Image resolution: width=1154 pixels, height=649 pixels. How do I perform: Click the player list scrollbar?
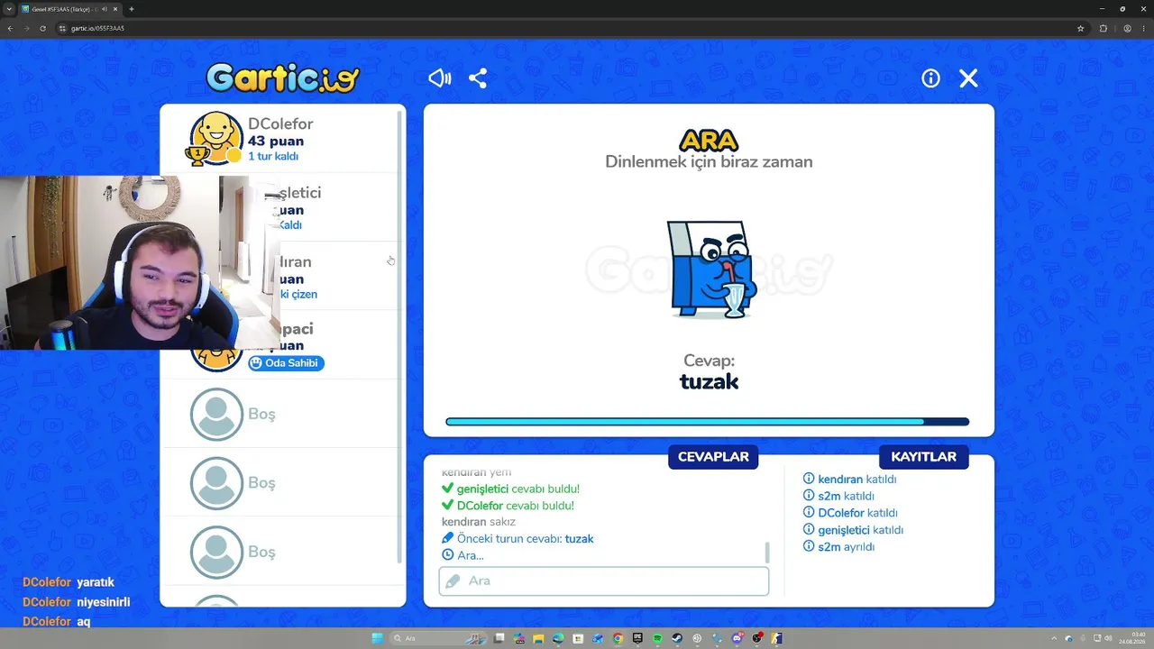pos(400,338)
